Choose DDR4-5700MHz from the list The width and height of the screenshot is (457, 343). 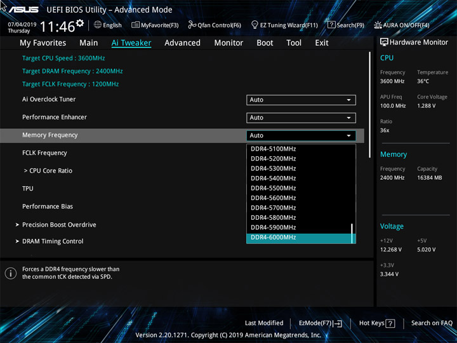(x=299, y=208)
